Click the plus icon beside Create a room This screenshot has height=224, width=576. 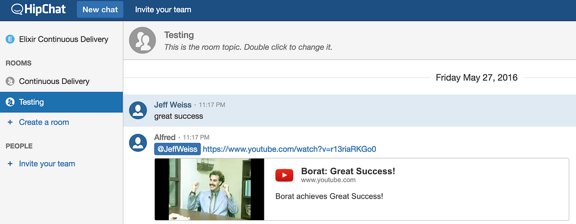pos(10,122)
